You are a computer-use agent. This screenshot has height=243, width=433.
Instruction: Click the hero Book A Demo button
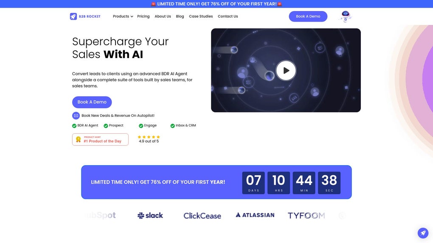tap(92, 102)
